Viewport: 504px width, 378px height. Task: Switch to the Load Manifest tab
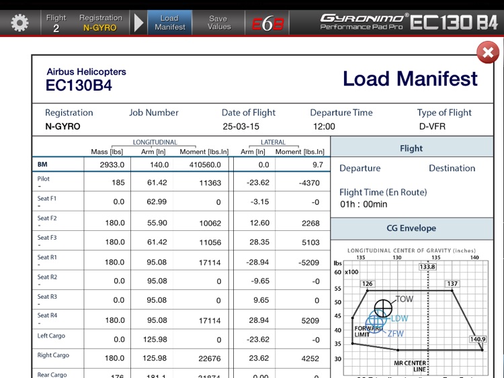pyautogui.click(x=170, y=22)
